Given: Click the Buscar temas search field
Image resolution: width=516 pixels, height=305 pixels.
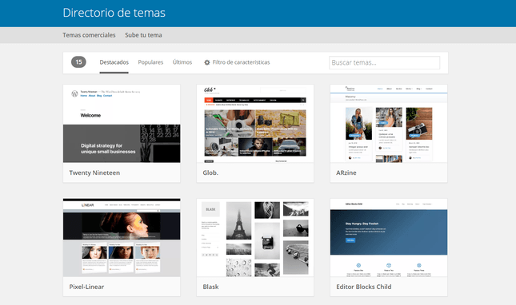Looking at the screenshot, I should pos(384,62).
